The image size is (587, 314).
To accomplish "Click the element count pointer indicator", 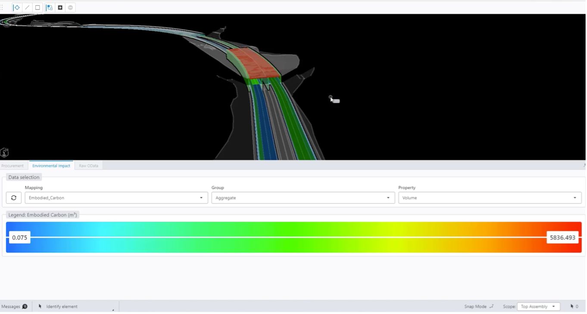I will (x=573, y=306).
